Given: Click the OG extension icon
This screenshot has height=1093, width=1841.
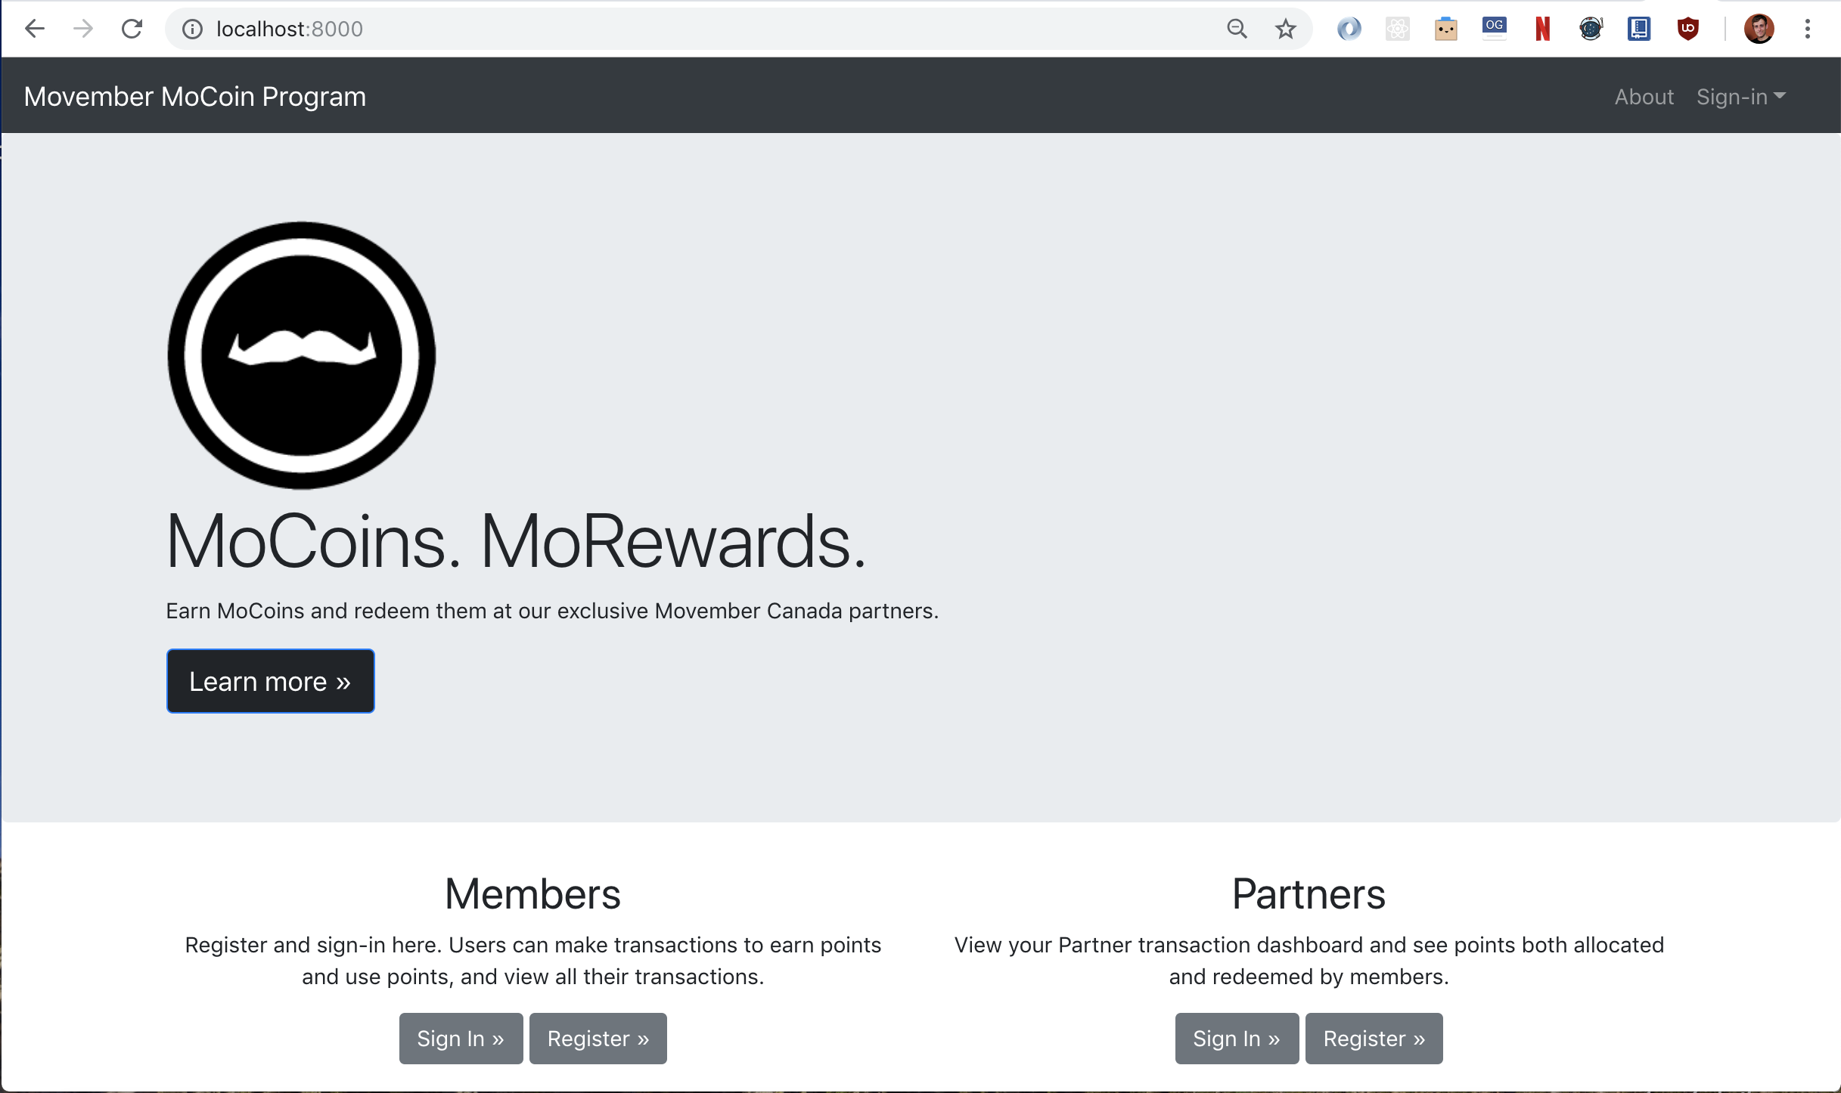Looking at the screenshot, I should (x=1494, y=29).
